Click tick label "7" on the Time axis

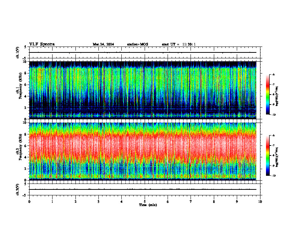point(191,202)
